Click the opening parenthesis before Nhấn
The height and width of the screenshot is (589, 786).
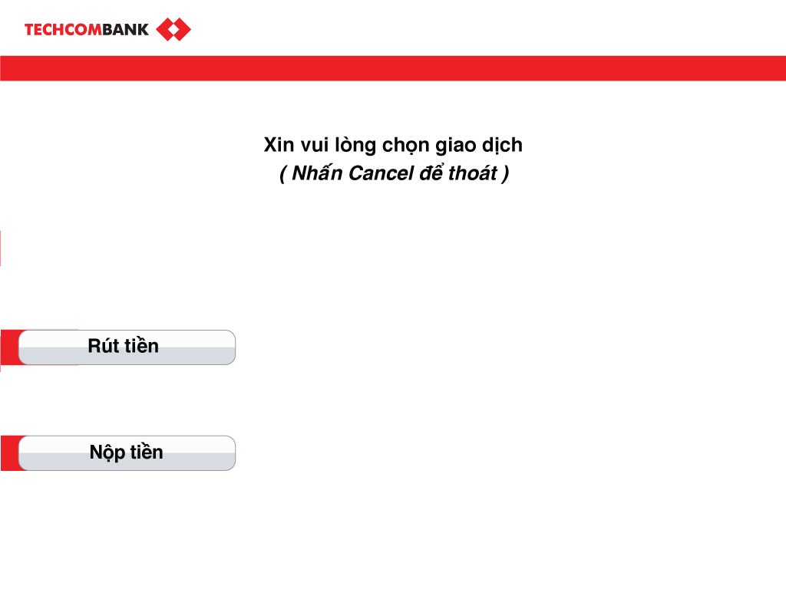[283, 174]
